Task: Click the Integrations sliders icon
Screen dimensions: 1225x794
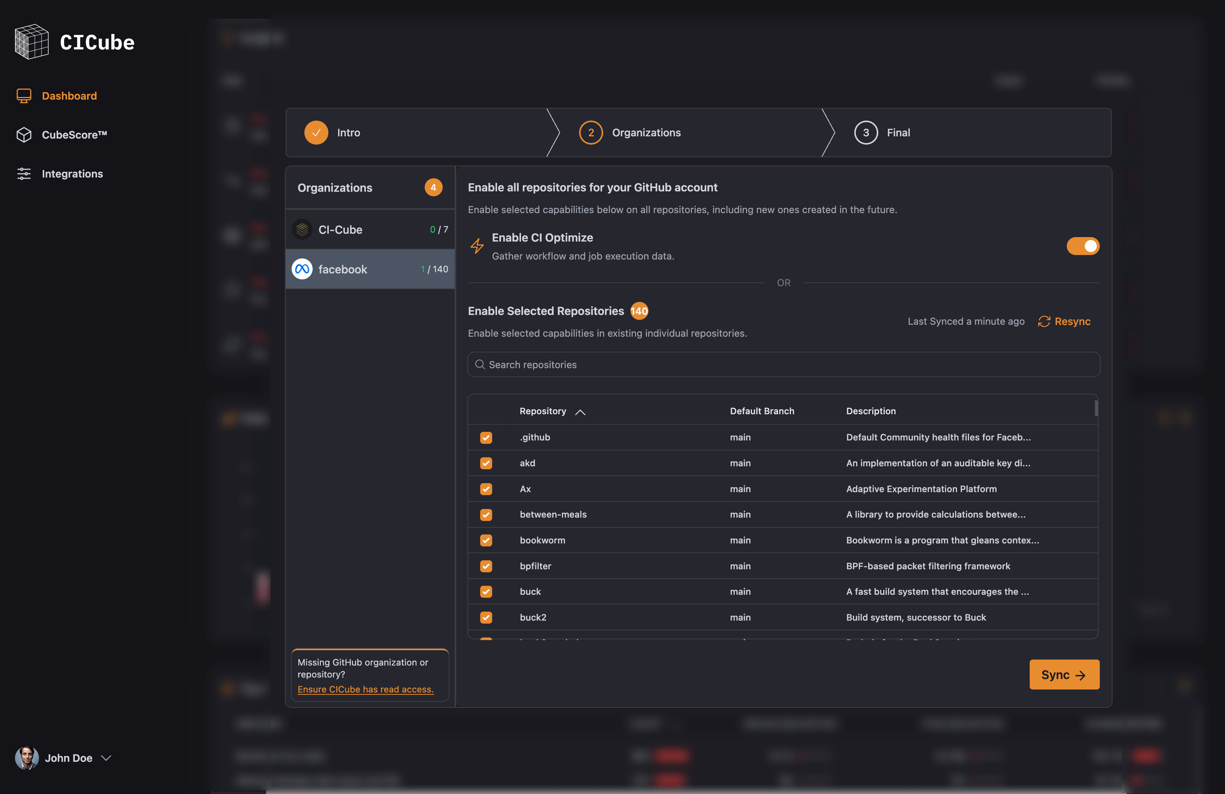Action: [x=24, y=174]
